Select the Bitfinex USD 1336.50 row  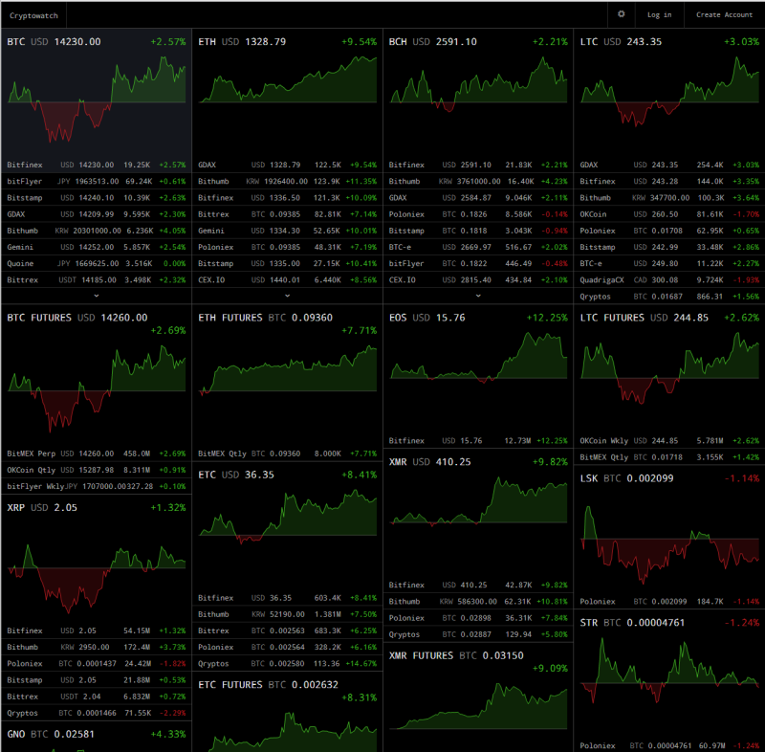click(x=288, y=198)
